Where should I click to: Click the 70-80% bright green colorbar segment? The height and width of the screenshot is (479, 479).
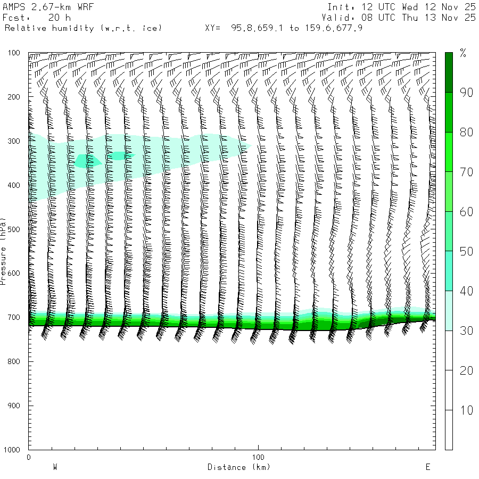(x=449, y=152)
